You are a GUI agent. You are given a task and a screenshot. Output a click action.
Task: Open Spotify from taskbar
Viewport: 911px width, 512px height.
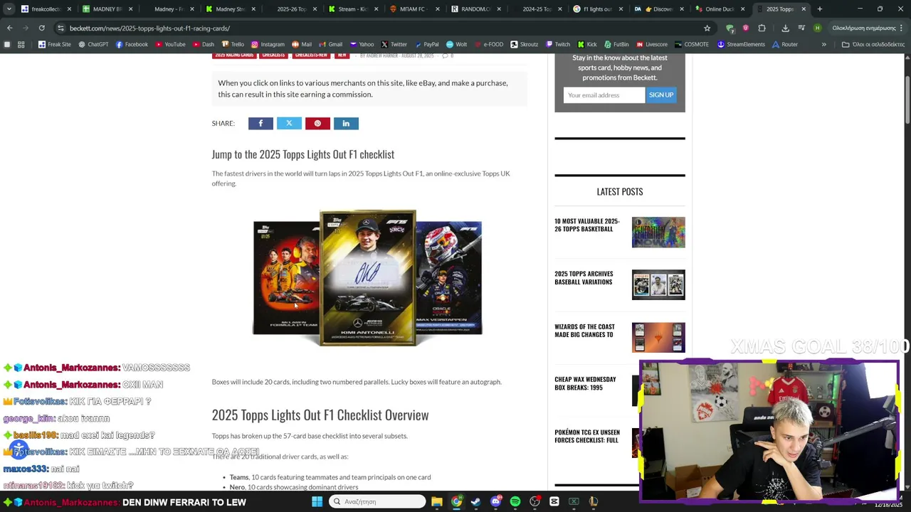[515, 502]
